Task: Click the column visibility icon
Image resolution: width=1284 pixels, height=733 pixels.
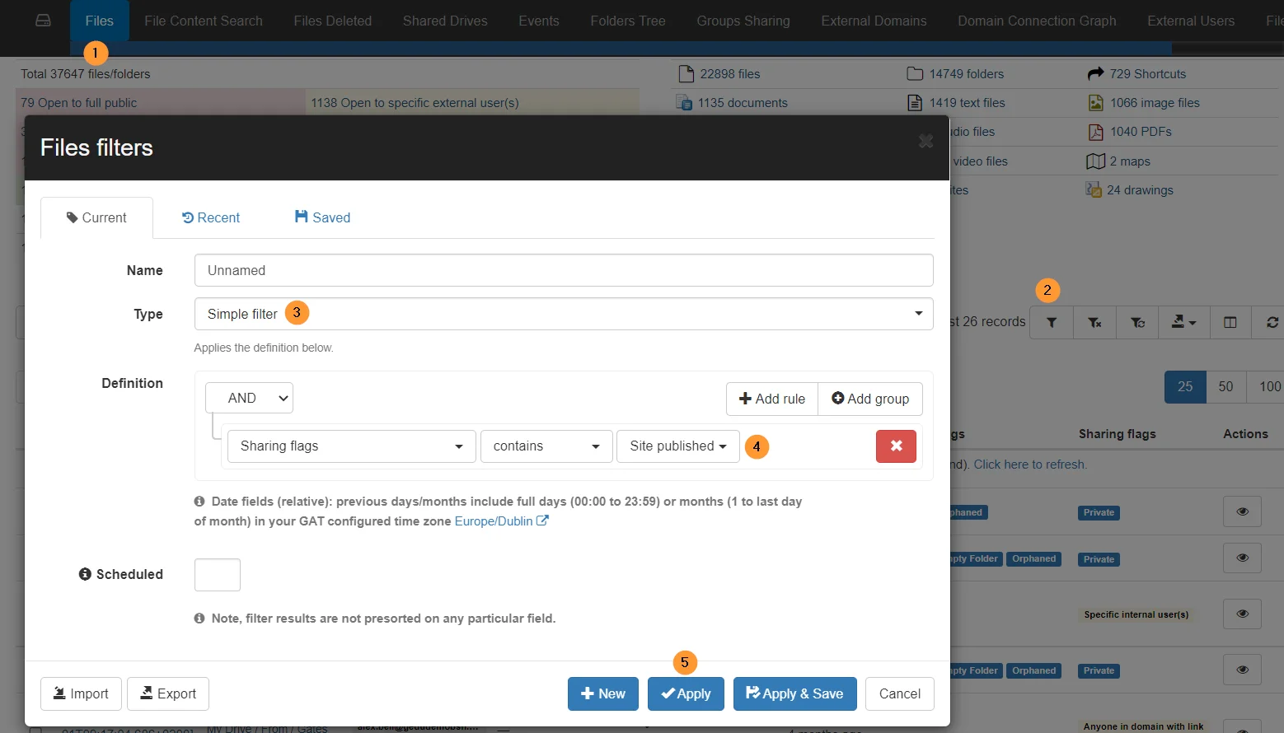Action: click(x=1230, y=322)
